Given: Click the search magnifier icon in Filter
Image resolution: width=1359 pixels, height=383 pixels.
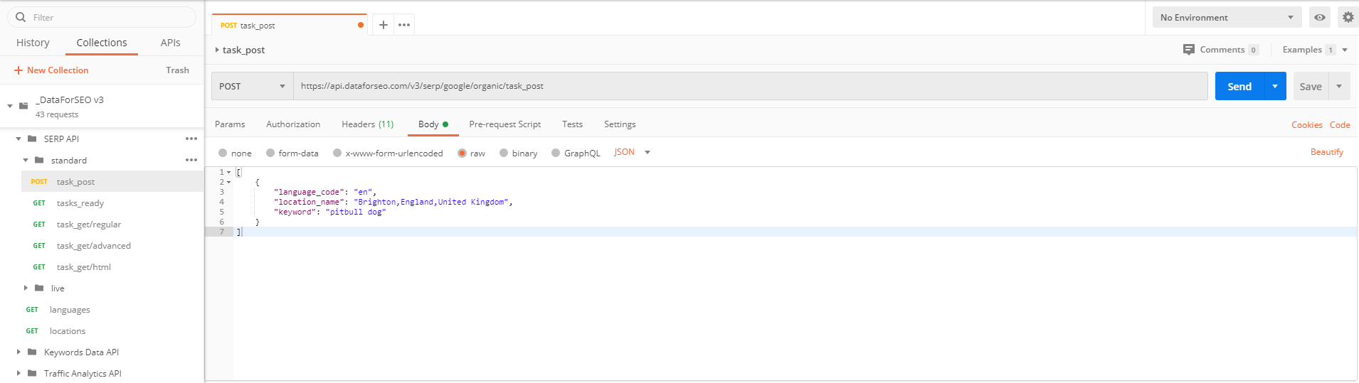Looking at the screenshot, I should click(21, 17).
